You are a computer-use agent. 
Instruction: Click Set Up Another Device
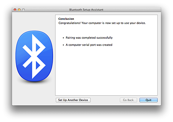click(73, 100)
